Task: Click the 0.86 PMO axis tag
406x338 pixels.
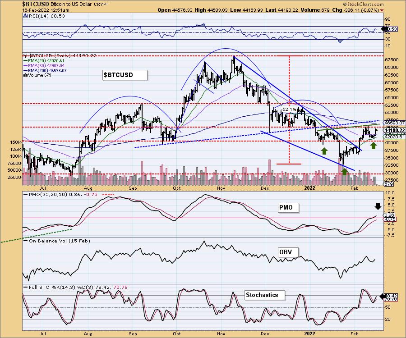Action: [389, 215]
